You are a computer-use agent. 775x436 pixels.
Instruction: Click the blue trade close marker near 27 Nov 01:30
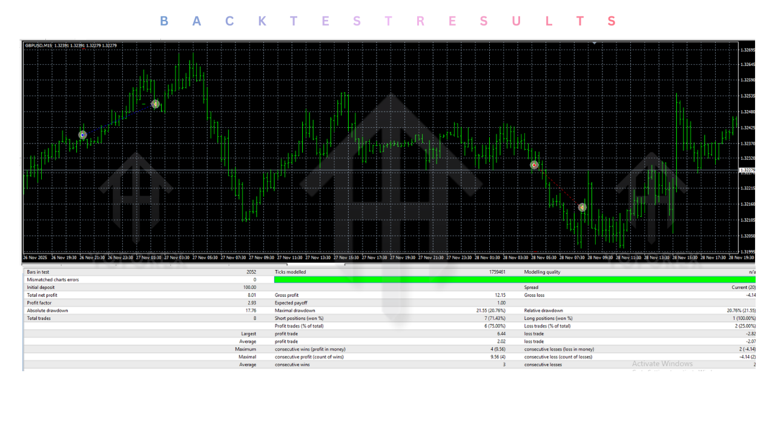coord(154,104)
